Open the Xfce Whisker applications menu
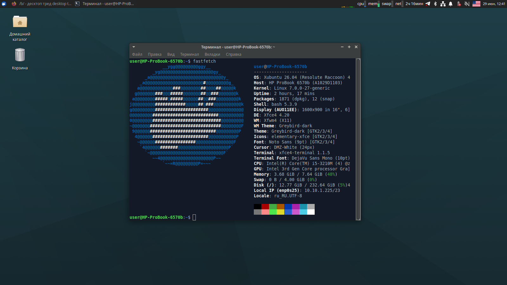The height and width of the screenshot is (285, 507). [x=4, y=4]
